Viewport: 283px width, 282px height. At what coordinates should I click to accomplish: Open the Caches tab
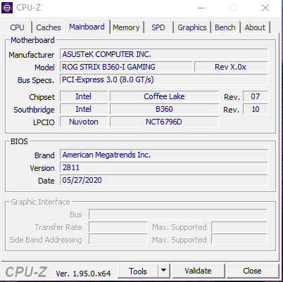[x=49, y=27]
